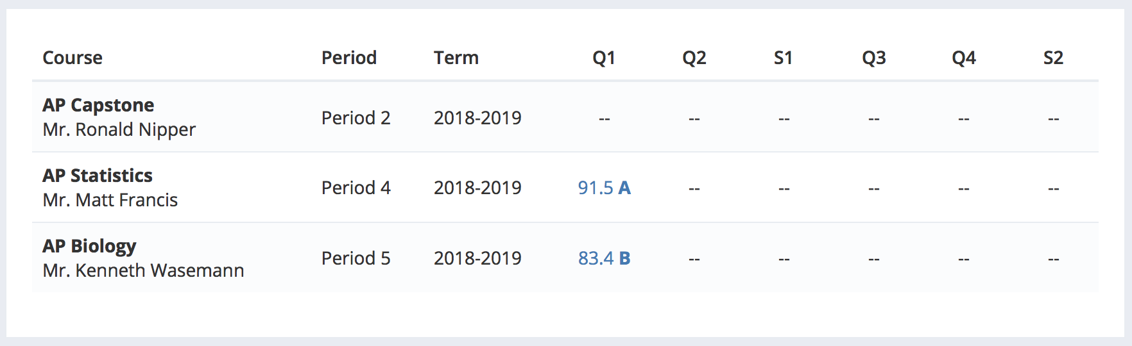The width and height of the screenshot is (1132, 346).
Task: Click the empty S2 grade for AP Biology
Action: [1054, 259]
